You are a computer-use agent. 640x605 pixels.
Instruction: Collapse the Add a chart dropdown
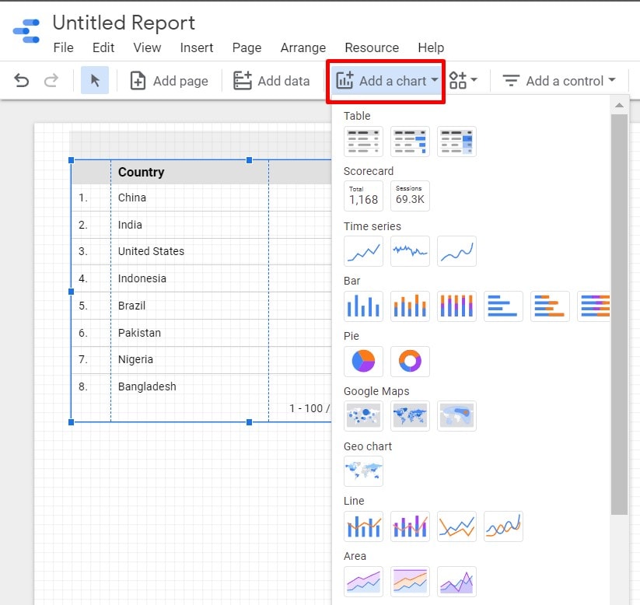(x=386, y=81)
